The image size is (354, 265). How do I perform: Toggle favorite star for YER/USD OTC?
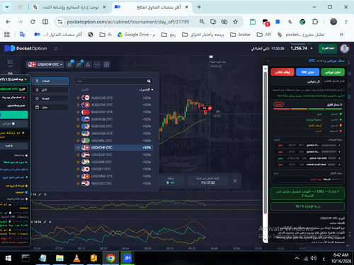[78, 183]
